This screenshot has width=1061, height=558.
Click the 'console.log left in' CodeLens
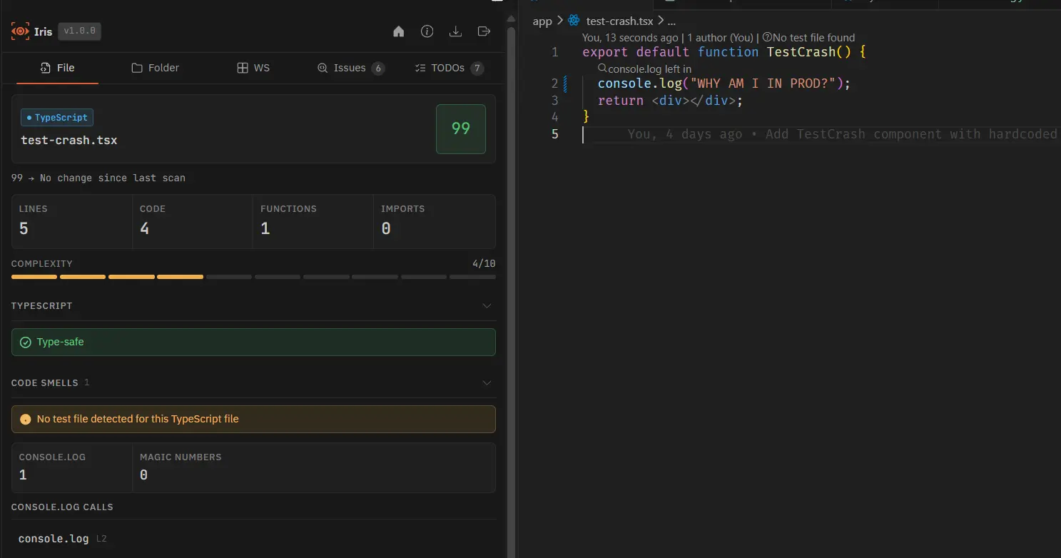tap(649, 69)
